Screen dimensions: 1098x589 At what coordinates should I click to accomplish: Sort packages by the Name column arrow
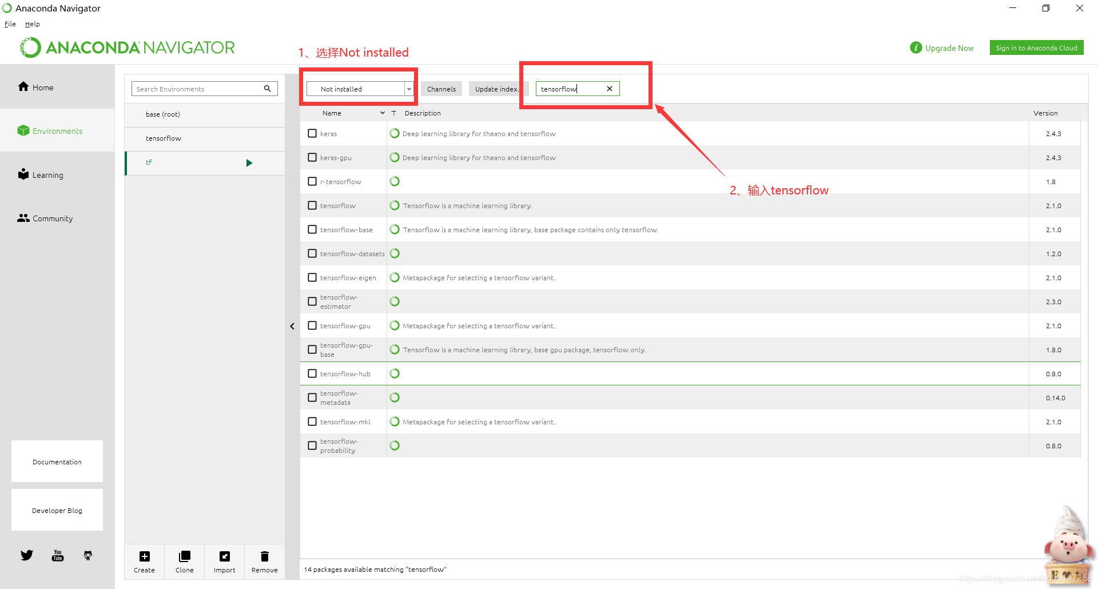[x=383, y=113]
